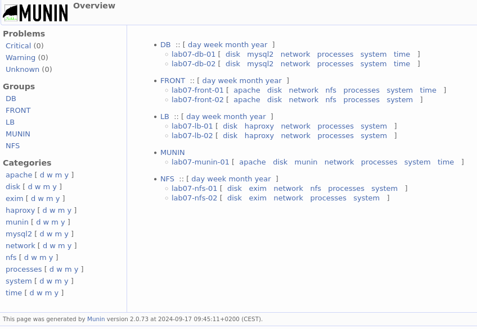Open nfs graphs for lab07-nfs-01

[316, 189]
